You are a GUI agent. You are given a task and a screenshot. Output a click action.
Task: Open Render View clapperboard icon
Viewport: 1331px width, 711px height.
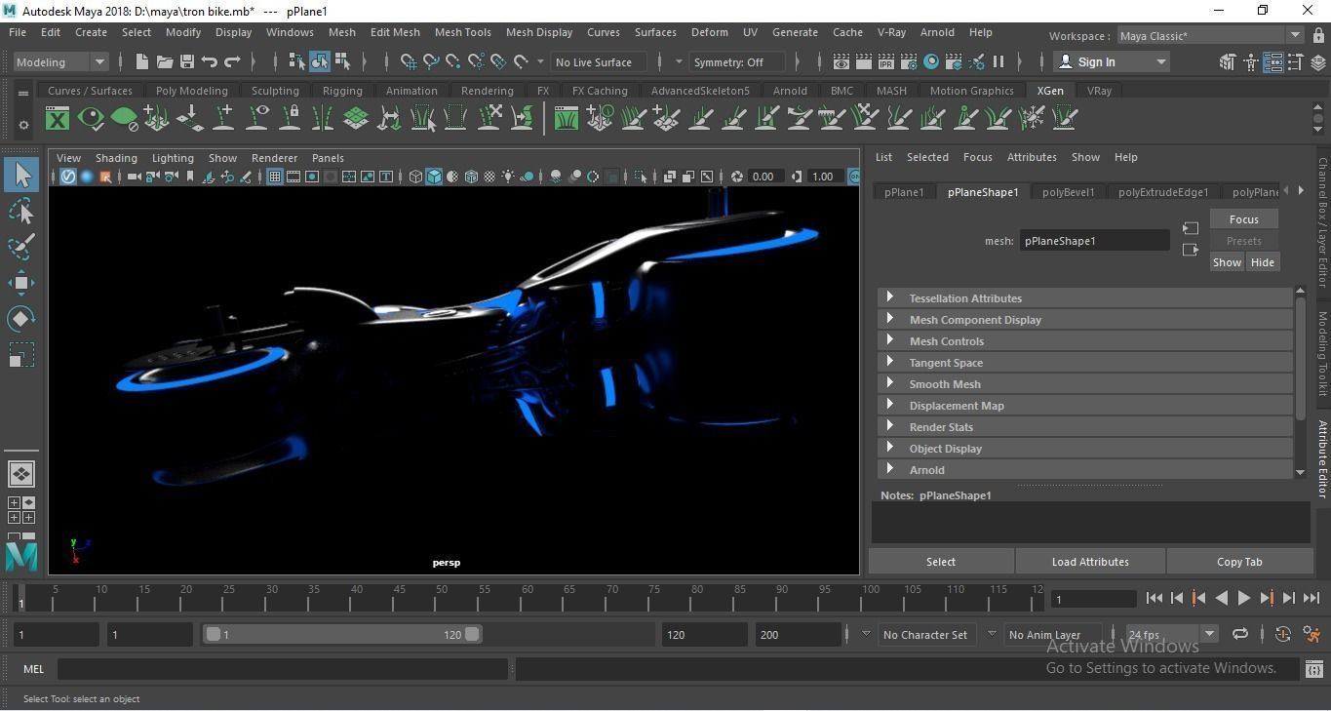tap(842, 61)
